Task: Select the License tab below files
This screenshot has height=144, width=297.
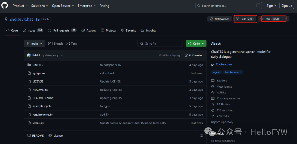Action: click(56, 135)
